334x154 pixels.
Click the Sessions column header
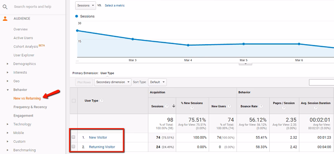pyautogui.click(x=157, y=106)
